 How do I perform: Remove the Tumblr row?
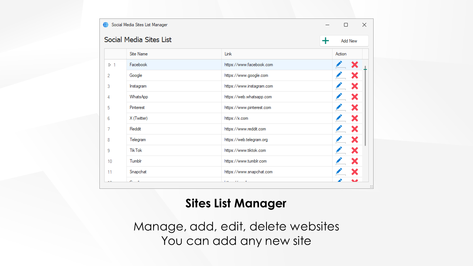point(355,161)
